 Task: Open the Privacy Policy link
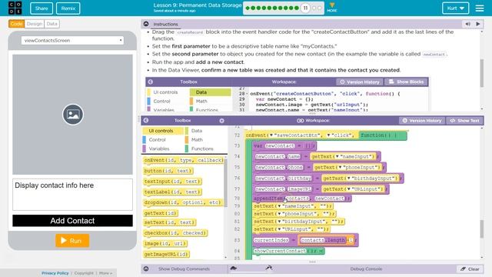55,273
